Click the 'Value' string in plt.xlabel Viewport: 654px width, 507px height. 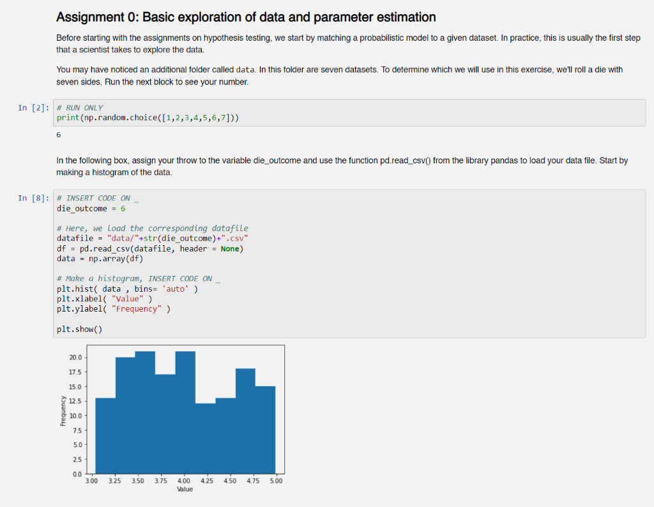click(x=127, y=298)
